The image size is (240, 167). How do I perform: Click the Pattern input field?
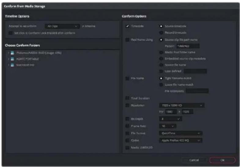click(188, 46)
